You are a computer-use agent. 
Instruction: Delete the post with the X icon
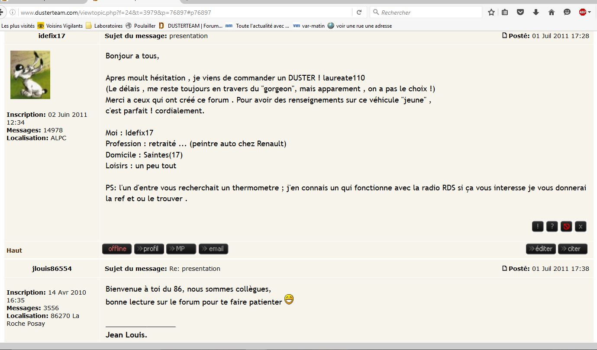[x=581, y=226]
